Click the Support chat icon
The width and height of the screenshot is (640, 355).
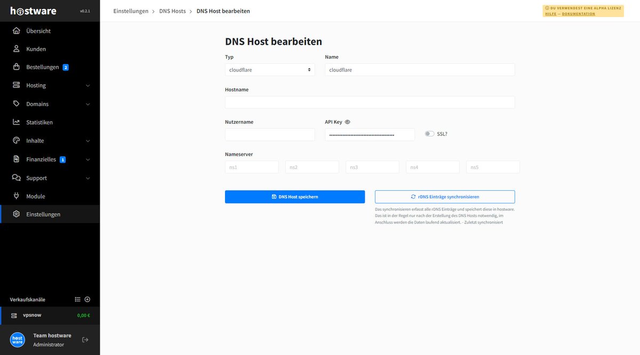coord(17,178)
